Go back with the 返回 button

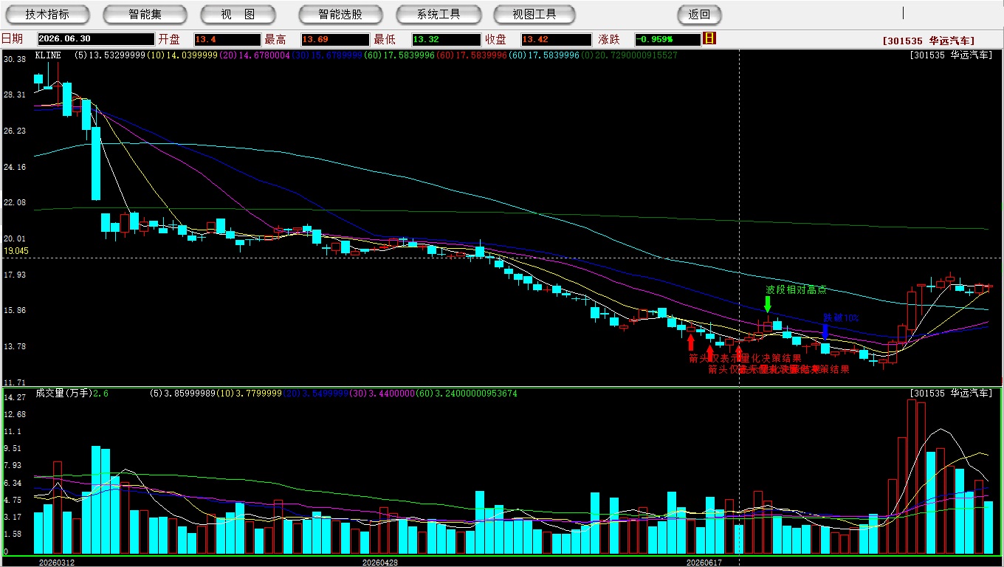click(699, 14)
